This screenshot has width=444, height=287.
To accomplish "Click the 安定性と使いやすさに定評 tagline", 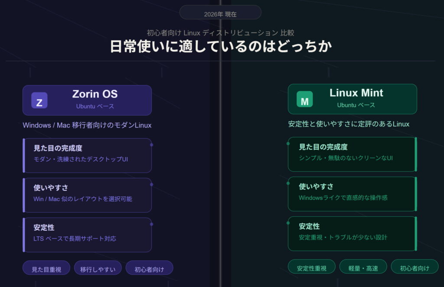I will (349, 124).
